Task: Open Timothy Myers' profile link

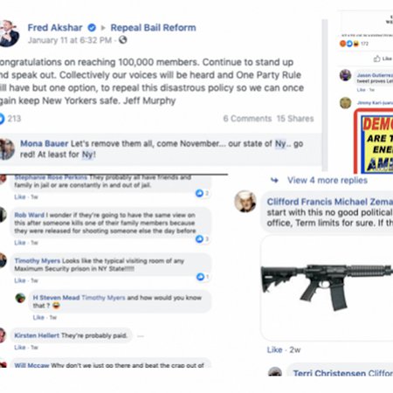Action: 38,261
